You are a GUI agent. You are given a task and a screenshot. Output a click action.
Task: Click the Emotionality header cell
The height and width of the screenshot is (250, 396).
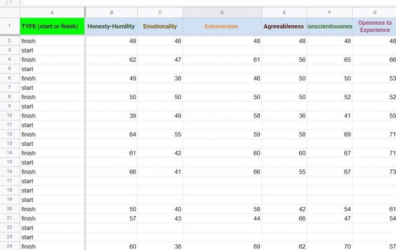click(160, 26)
